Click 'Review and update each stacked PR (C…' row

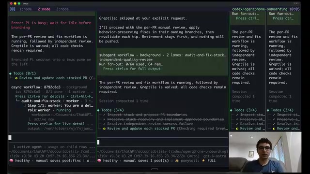click(x=57, y=78)
